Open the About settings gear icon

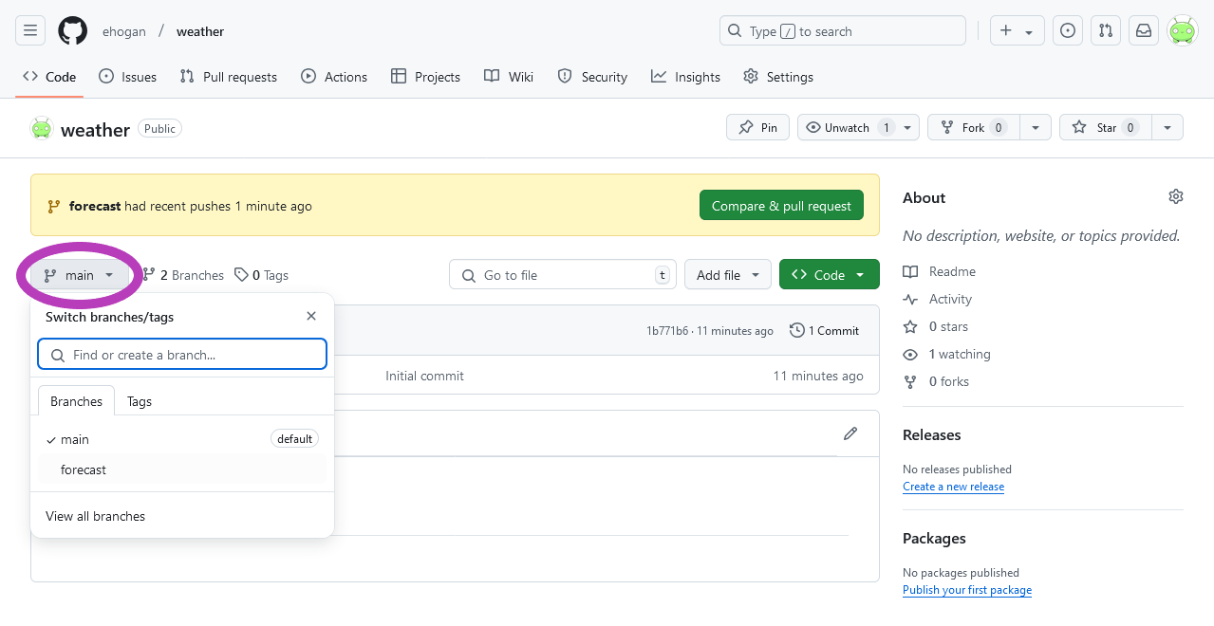pyautogui.click(x=1176, y=196)
